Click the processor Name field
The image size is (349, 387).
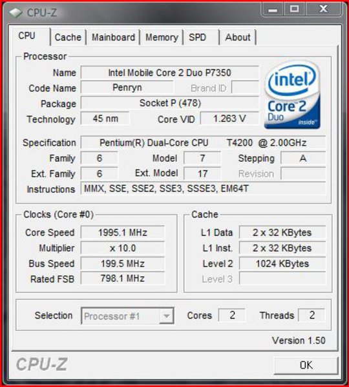point(170,72)
